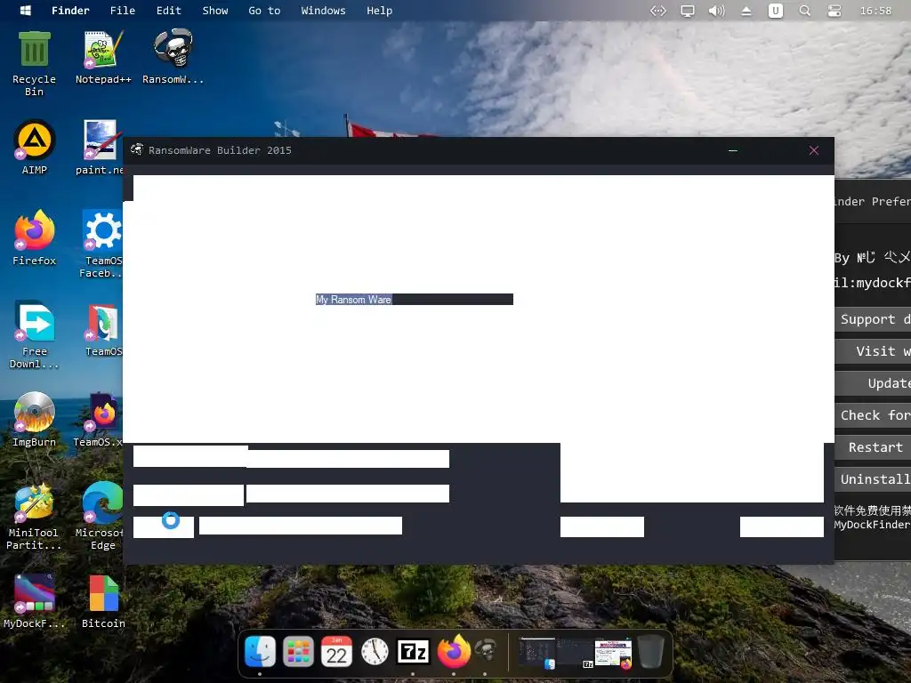Open the Recycle Bin desktop icon
Image resolution: width=911 pixels, height=683 pixels.
point(35,63)
